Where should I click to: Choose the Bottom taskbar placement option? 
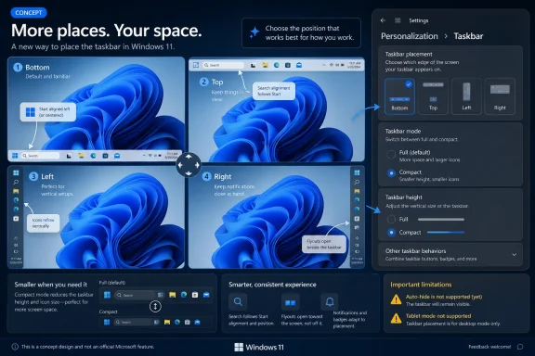tap(399, 96)
